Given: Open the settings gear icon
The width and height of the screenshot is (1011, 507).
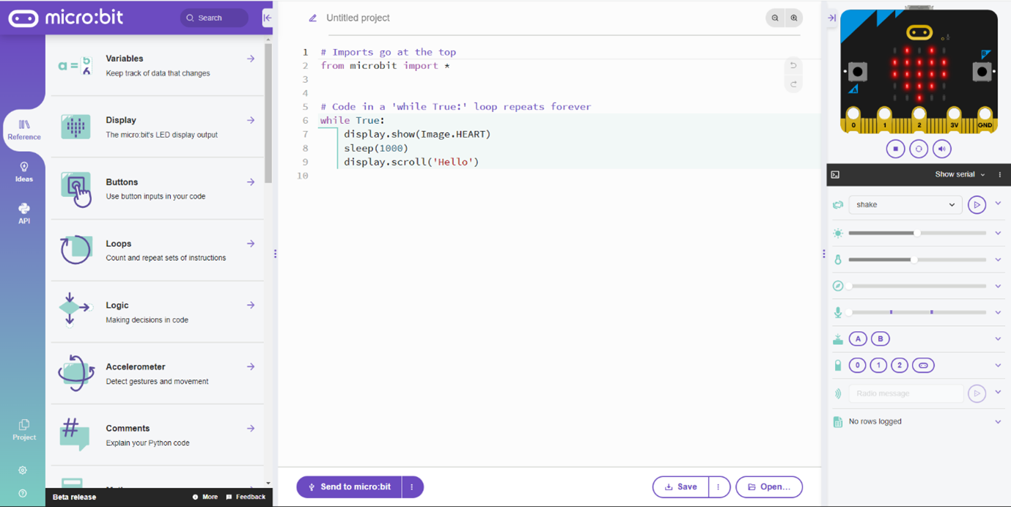Looking at the screenshot, I should pos(23,470).
